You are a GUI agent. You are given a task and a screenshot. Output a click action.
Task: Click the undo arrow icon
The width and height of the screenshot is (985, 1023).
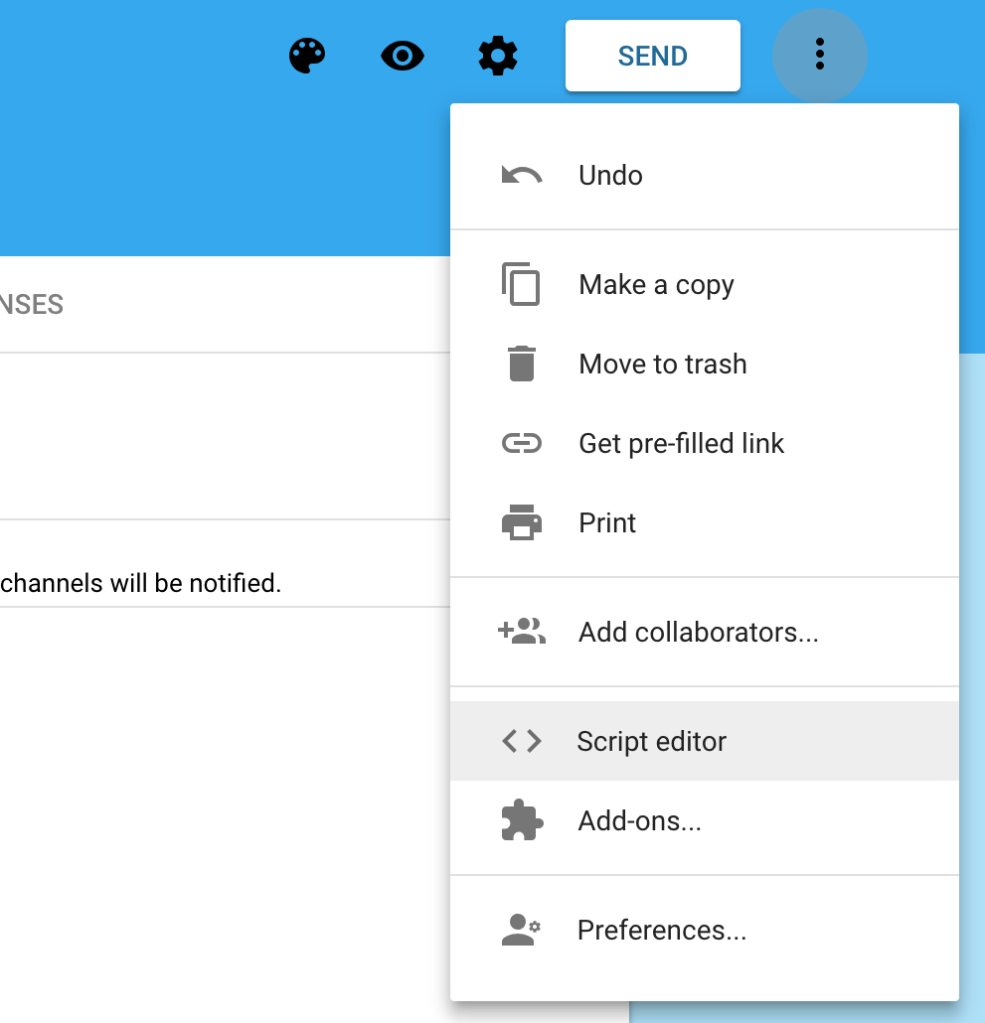[521, 176]
